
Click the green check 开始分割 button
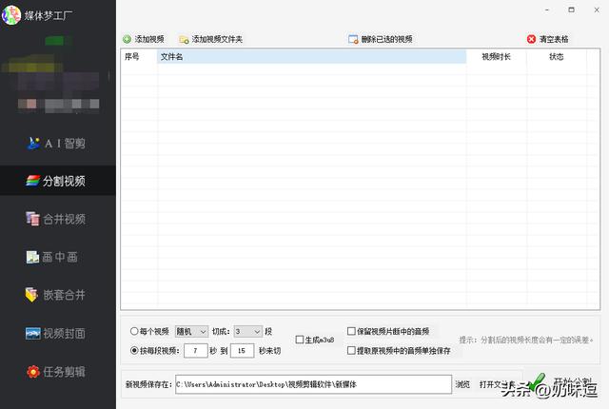tap(561, 382)
